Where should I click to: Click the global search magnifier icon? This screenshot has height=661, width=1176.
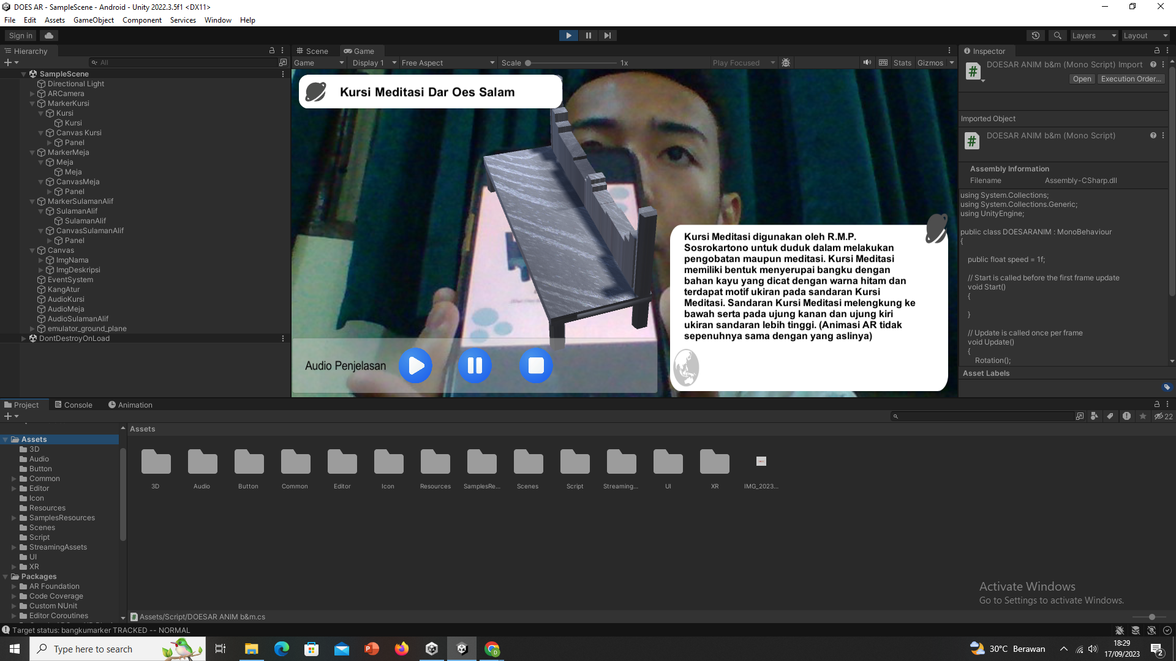point(1057,35)
